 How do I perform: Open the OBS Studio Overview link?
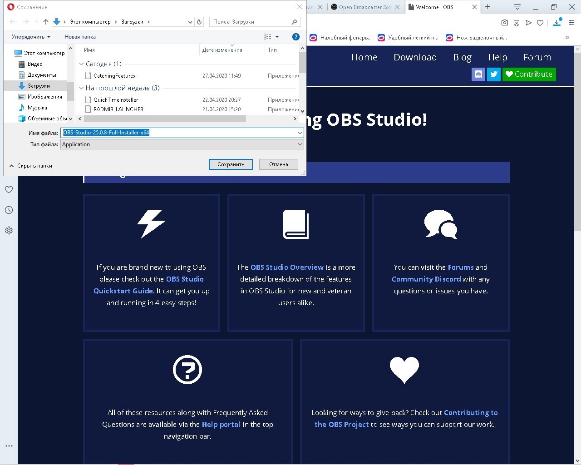tap(287, 267)
